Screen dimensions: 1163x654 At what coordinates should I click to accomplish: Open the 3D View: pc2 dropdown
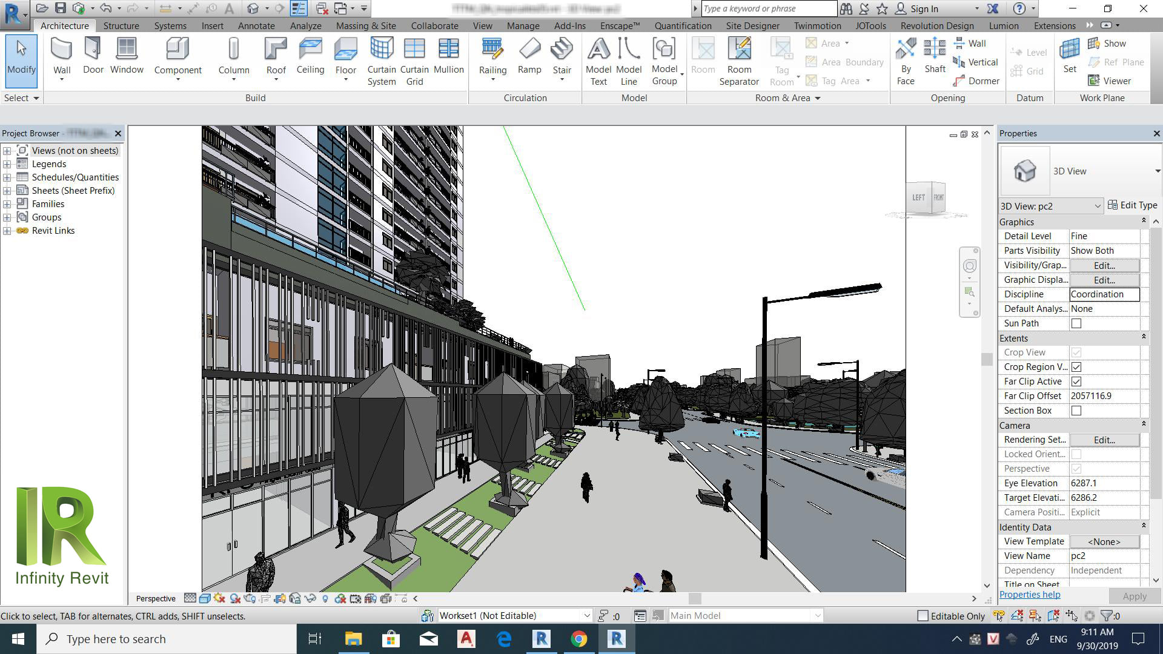(x=1097, y=206)
